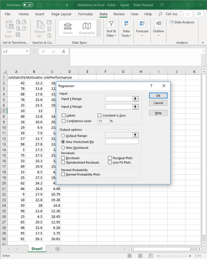Expand the Data Types gallery arrow
This screenshot has width=207, height=259.
(x=99, y=34)
